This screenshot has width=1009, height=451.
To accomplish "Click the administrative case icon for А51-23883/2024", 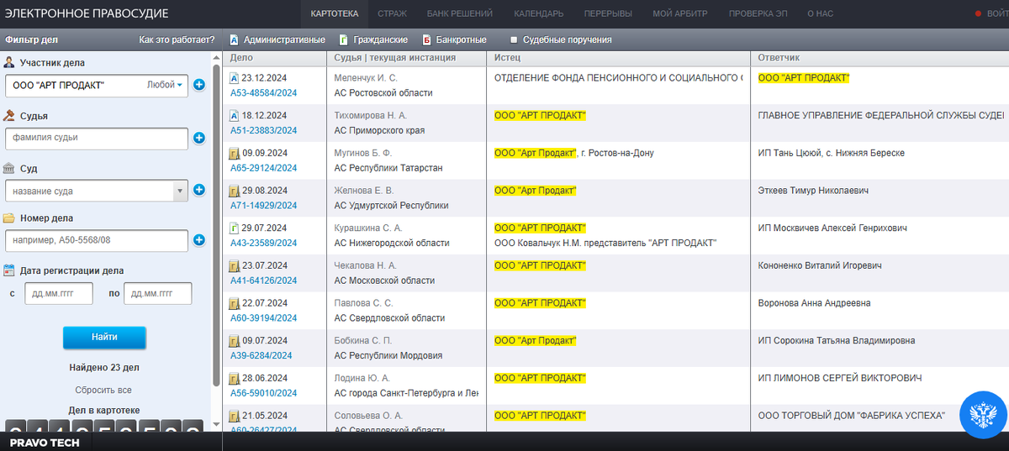I will pyautogui.click(x=235, y=116).
